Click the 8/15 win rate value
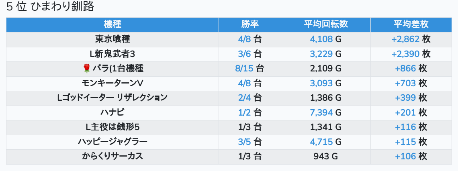The width and height of the screenshot is (458, 171). click(x=244, y=69)
